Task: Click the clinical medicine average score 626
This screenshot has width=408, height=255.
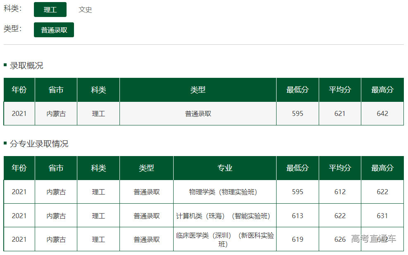Action: 340,239
